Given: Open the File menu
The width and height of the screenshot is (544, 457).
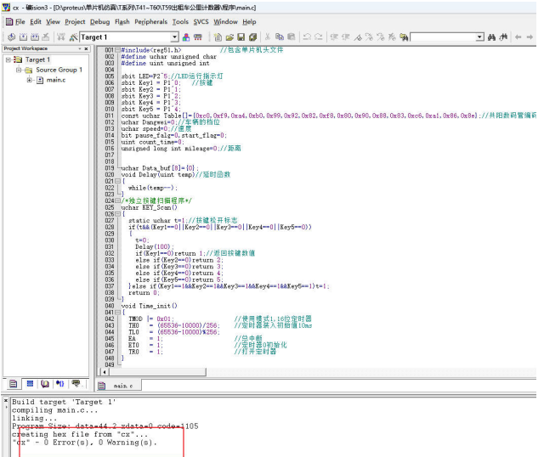Looking at the screenshot, I should tap(20, 22).
